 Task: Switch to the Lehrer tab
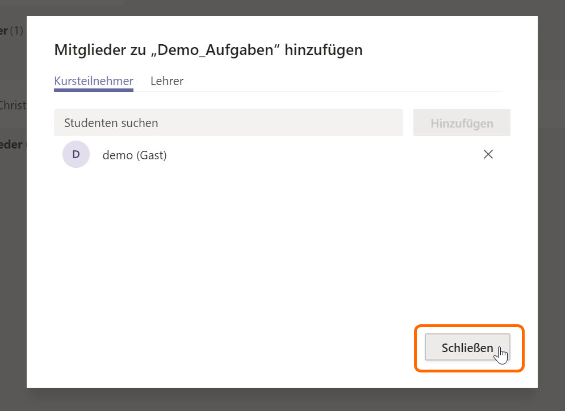tap(166, 81)
